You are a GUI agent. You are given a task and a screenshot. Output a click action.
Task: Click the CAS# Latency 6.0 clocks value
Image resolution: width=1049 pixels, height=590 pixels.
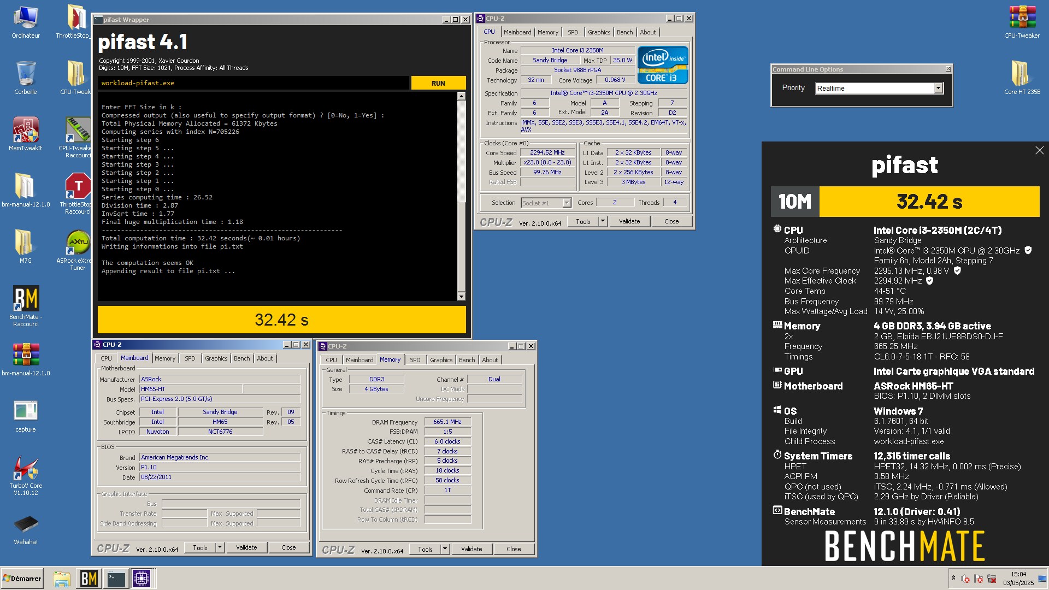tap(447, 441)
